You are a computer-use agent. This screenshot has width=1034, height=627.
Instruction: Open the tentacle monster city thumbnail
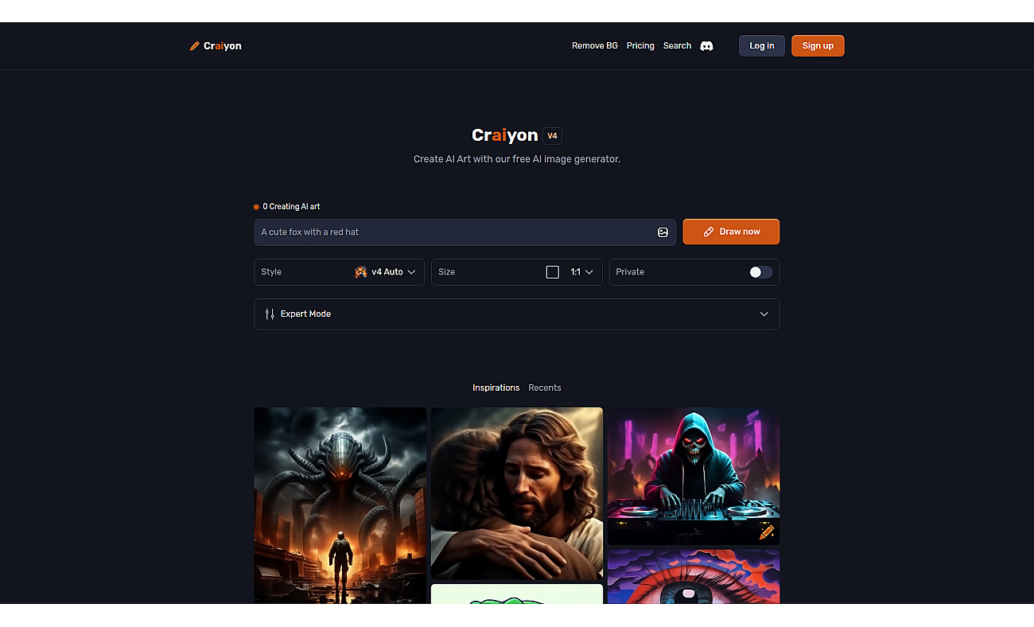point(340,505)
